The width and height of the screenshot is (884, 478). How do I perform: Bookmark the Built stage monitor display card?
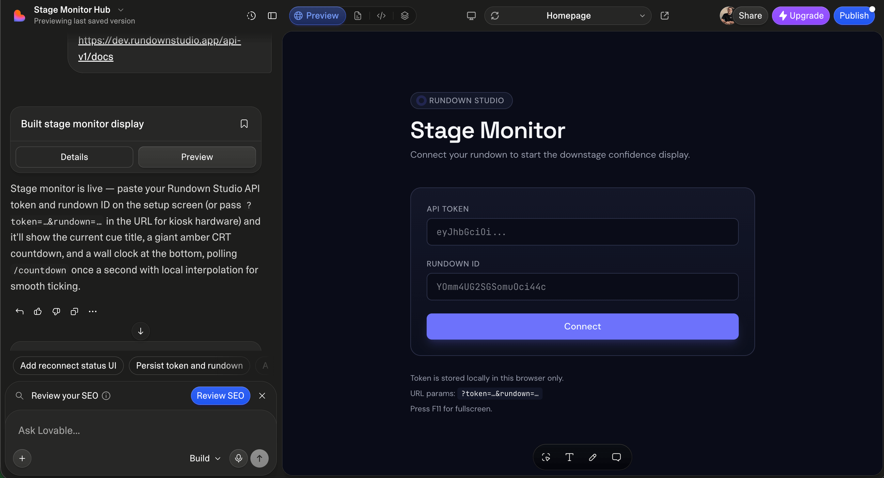[x=244, y=123]
